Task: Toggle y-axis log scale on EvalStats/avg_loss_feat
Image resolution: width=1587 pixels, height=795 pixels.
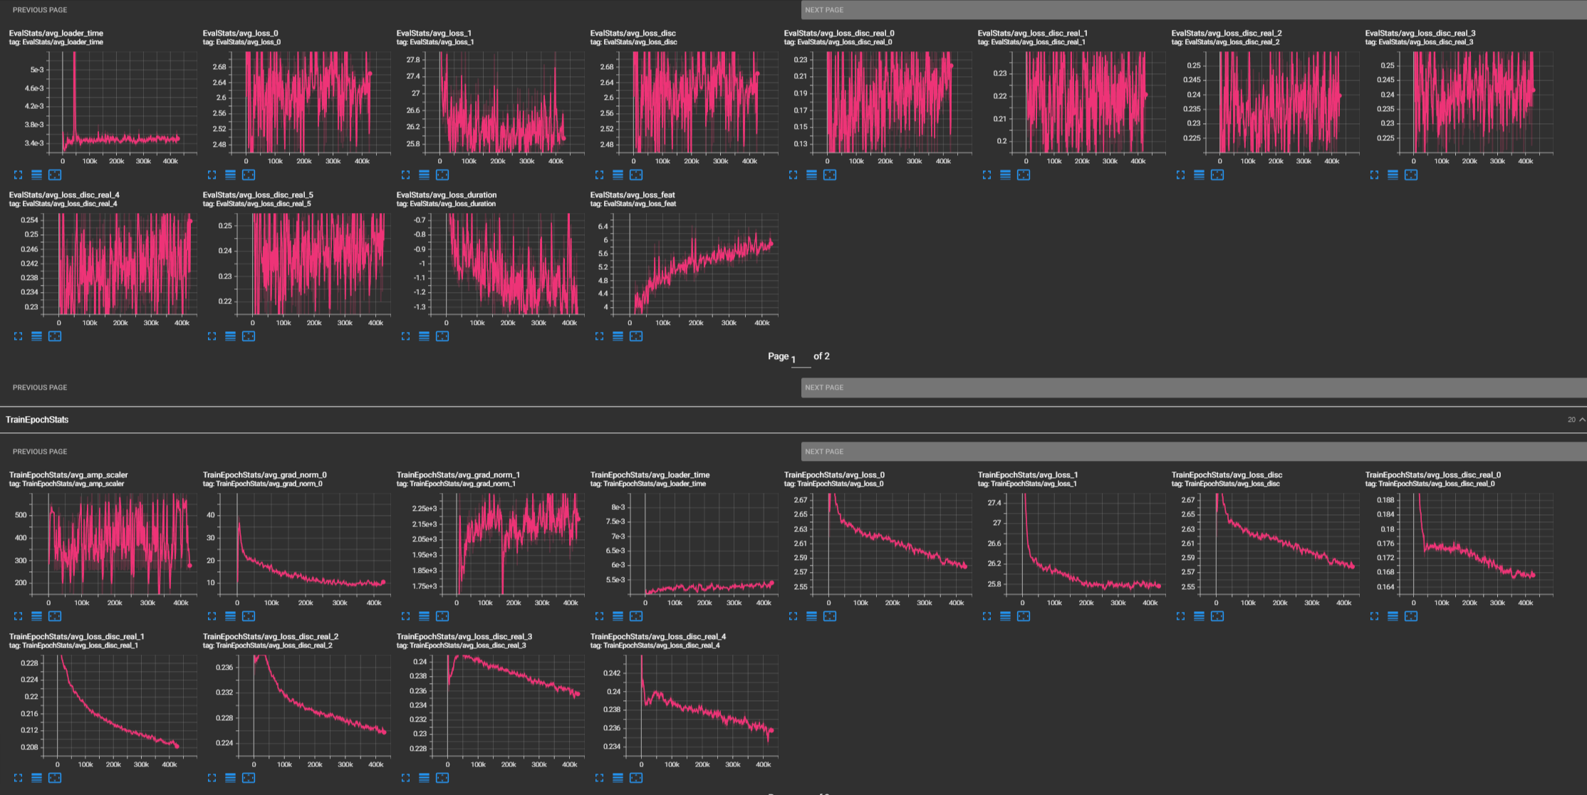Action: (618, 336)
